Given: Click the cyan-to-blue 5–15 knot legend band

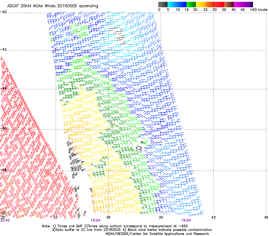Looking at the screenshot, I should pos(177,4).
